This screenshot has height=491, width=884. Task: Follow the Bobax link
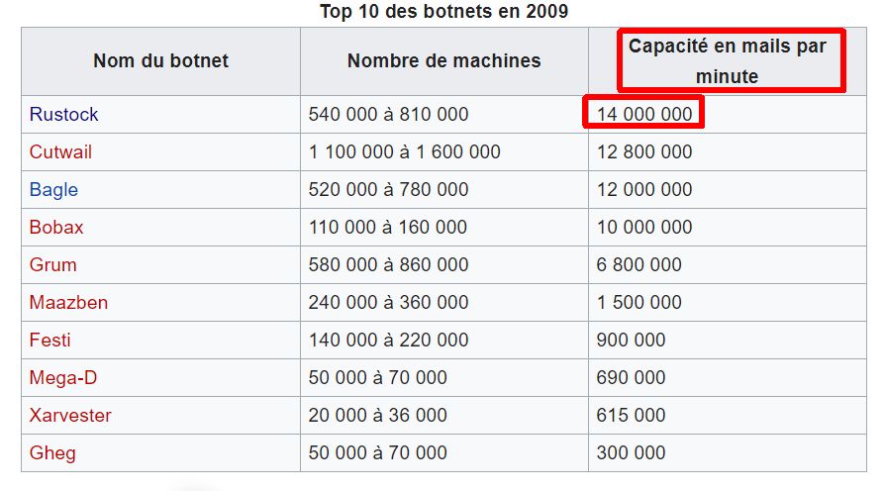coord(56,228)
